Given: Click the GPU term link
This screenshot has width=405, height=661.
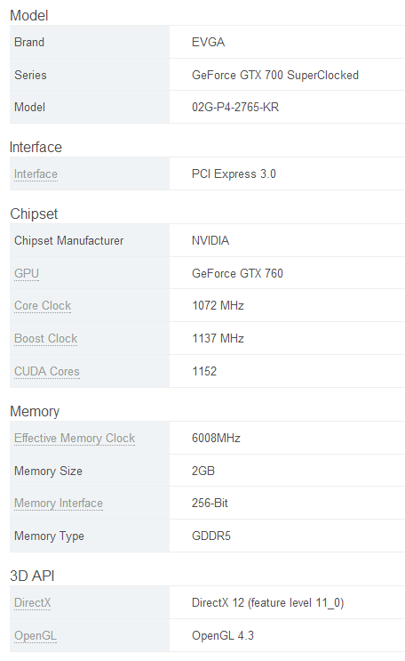Looking at the screenshot, I should pos(27,274).
